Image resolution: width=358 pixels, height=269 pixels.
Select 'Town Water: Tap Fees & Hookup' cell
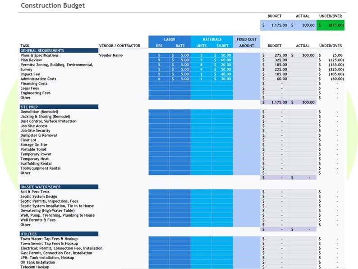click(49, 239)
